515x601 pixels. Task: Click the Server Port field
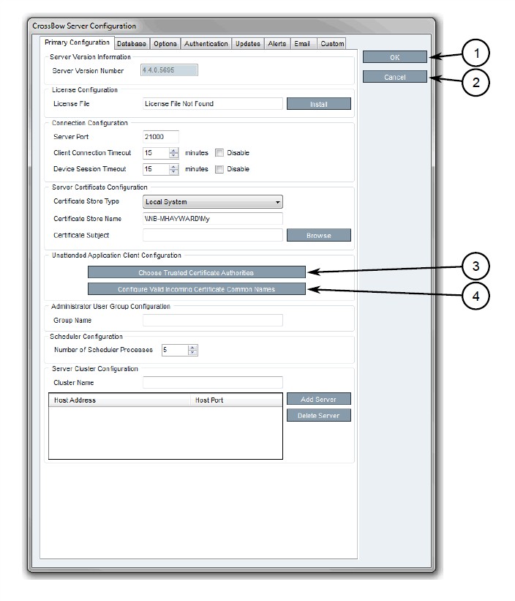coord(161,137)
